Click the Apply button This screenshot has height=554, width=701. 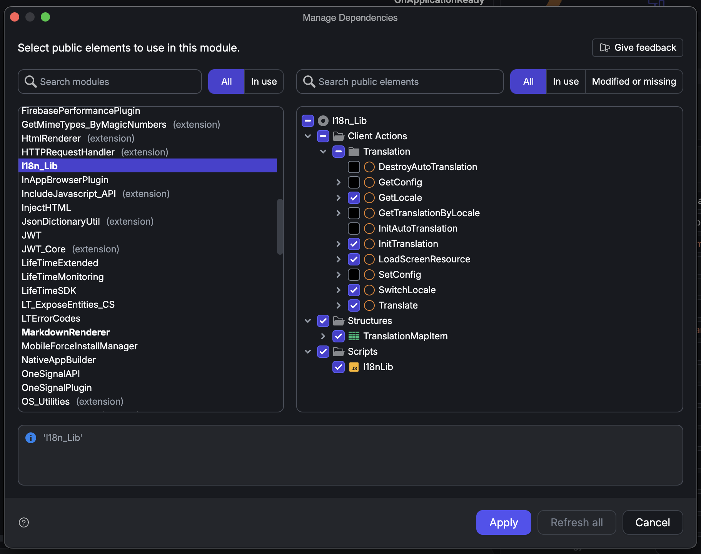(x=504, y=522)
